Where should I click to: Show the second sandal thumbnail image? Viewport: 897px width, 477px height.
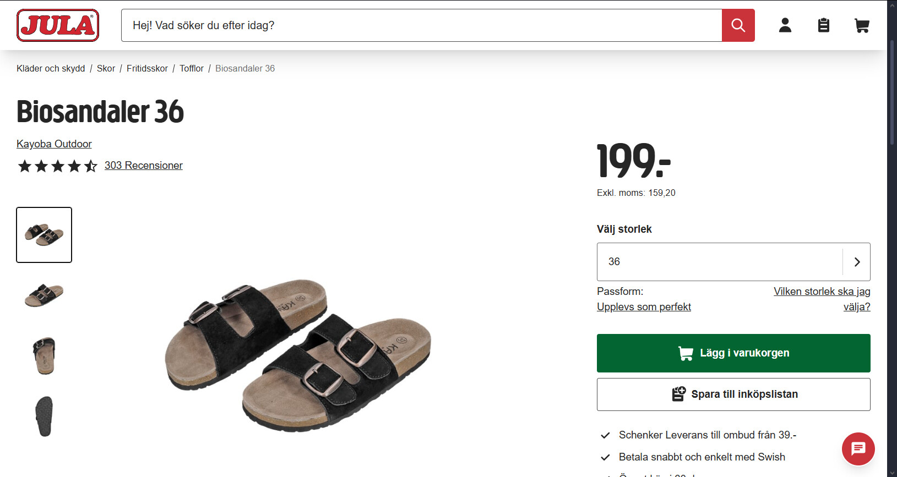tap(44, 295)
